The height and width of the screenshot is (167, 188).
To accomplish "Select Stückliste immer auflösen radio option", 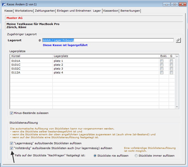I will click(x=136, y=156).
